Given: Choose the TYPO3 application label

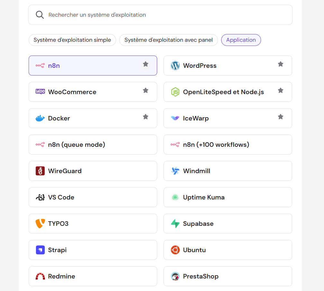Looking at the screenshot, I should click(58, 224).
